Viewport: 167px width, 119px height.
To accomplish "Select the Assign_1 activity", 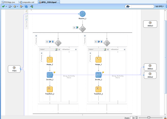I will 98,60.
